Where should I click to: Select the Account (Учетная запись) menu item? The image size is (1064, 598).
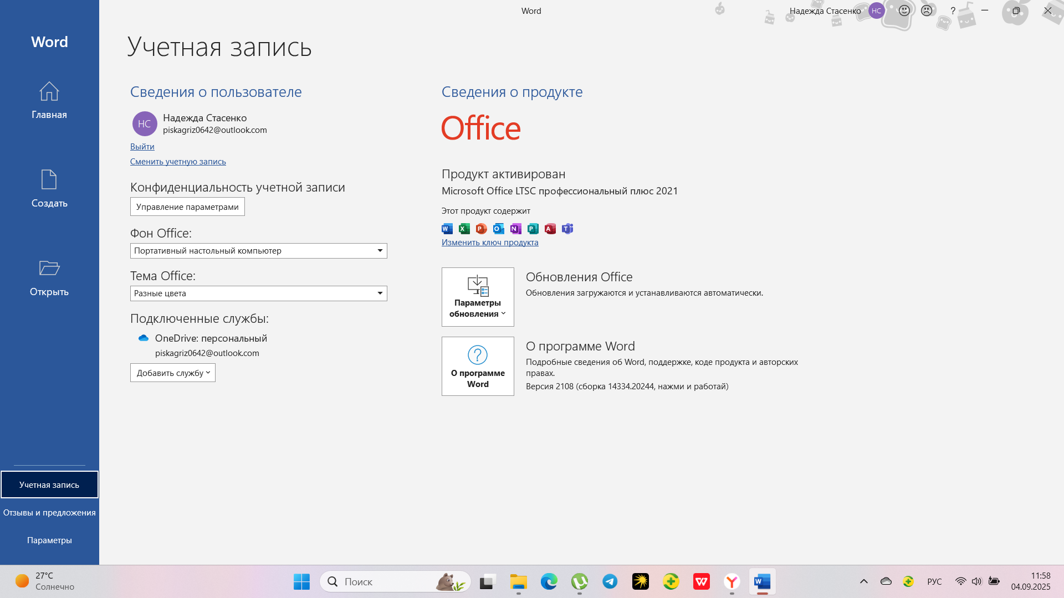point(49,485)
